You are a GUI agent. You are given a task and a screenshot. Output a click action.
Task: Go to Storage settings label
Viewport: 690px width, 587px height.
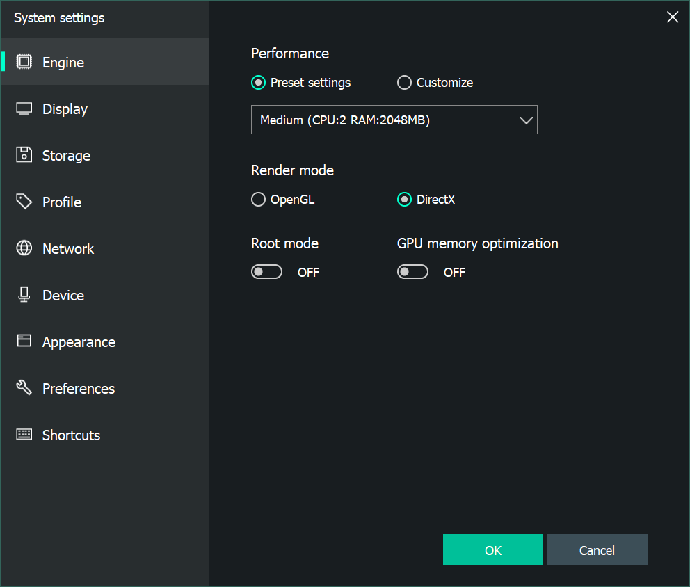67,156
